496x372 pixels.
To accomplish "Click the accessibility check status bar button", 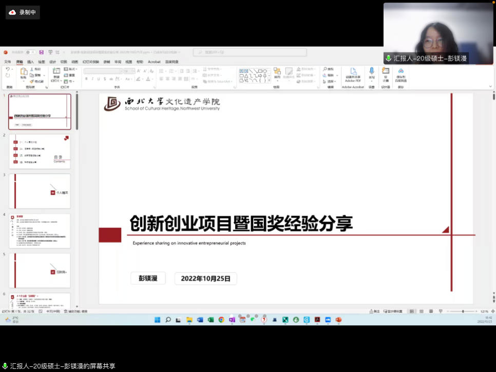I will point(75,311).
